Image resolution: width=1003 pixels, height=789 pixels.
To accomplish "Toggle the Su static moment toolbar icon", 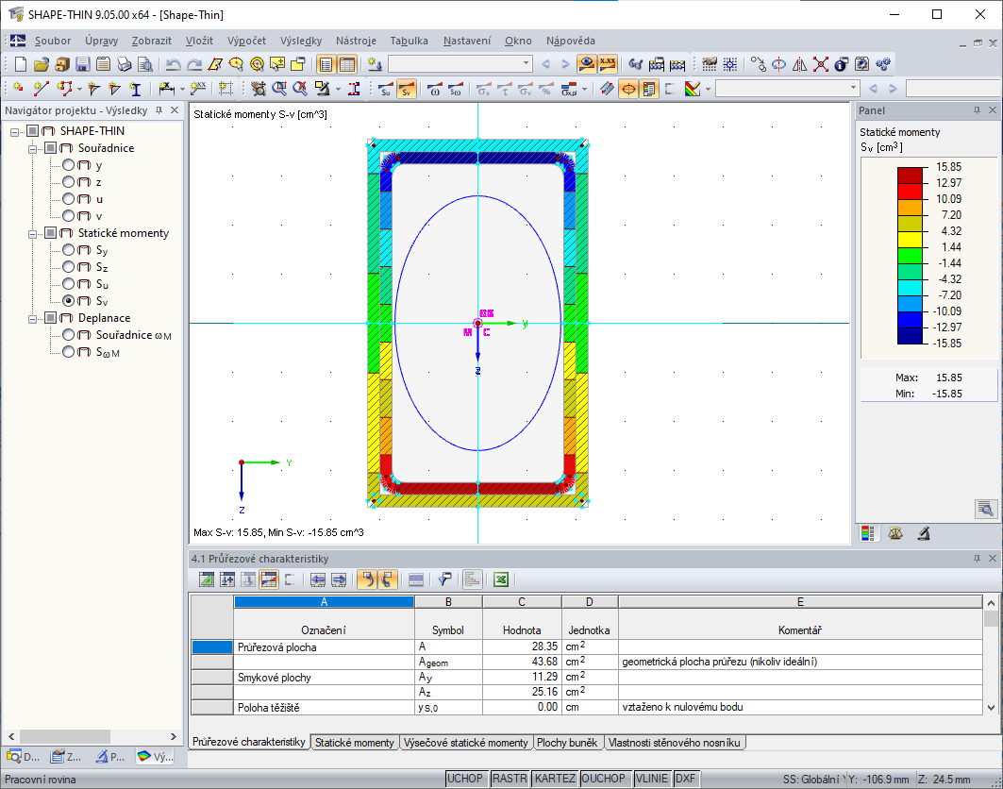I will click(x=385, y=90).
